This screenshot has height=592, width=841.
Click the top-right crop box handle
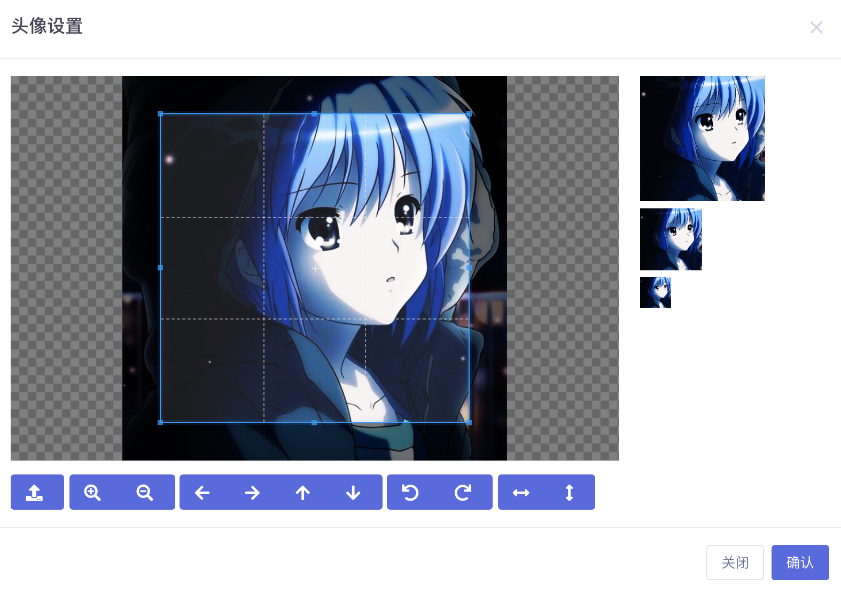tap(469, 114)
